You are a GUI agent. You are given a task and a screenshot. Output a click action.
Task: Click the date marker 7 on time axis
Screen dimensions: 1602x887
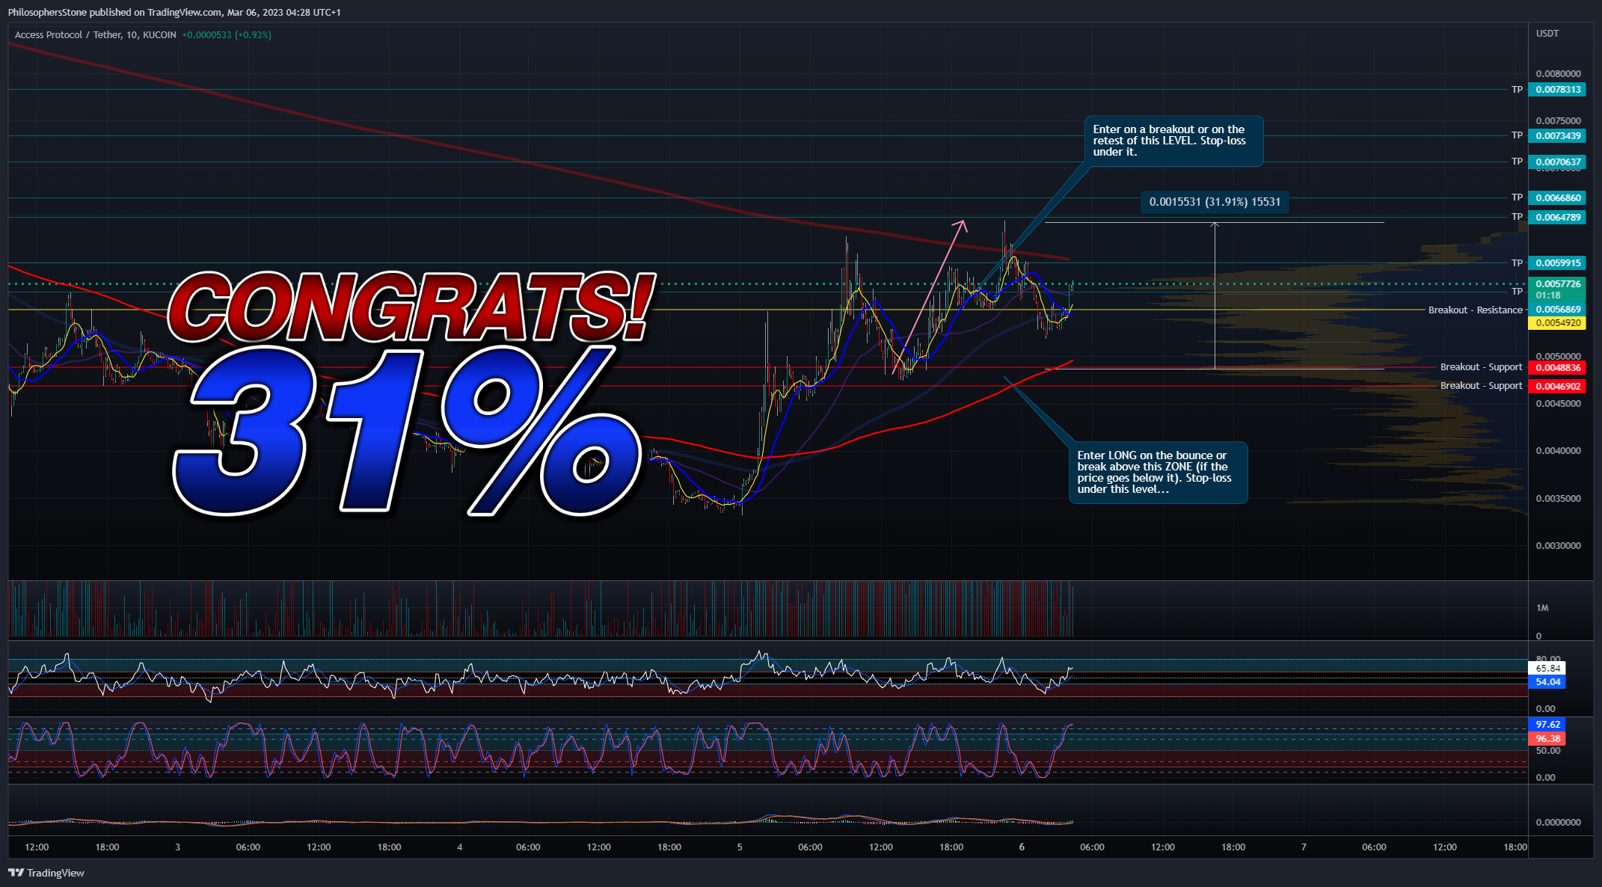1304,847
